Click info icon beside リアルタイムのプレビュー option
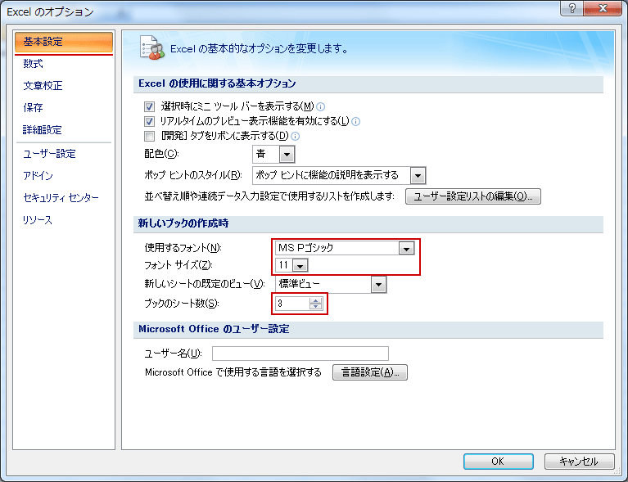 coord(355,121)
